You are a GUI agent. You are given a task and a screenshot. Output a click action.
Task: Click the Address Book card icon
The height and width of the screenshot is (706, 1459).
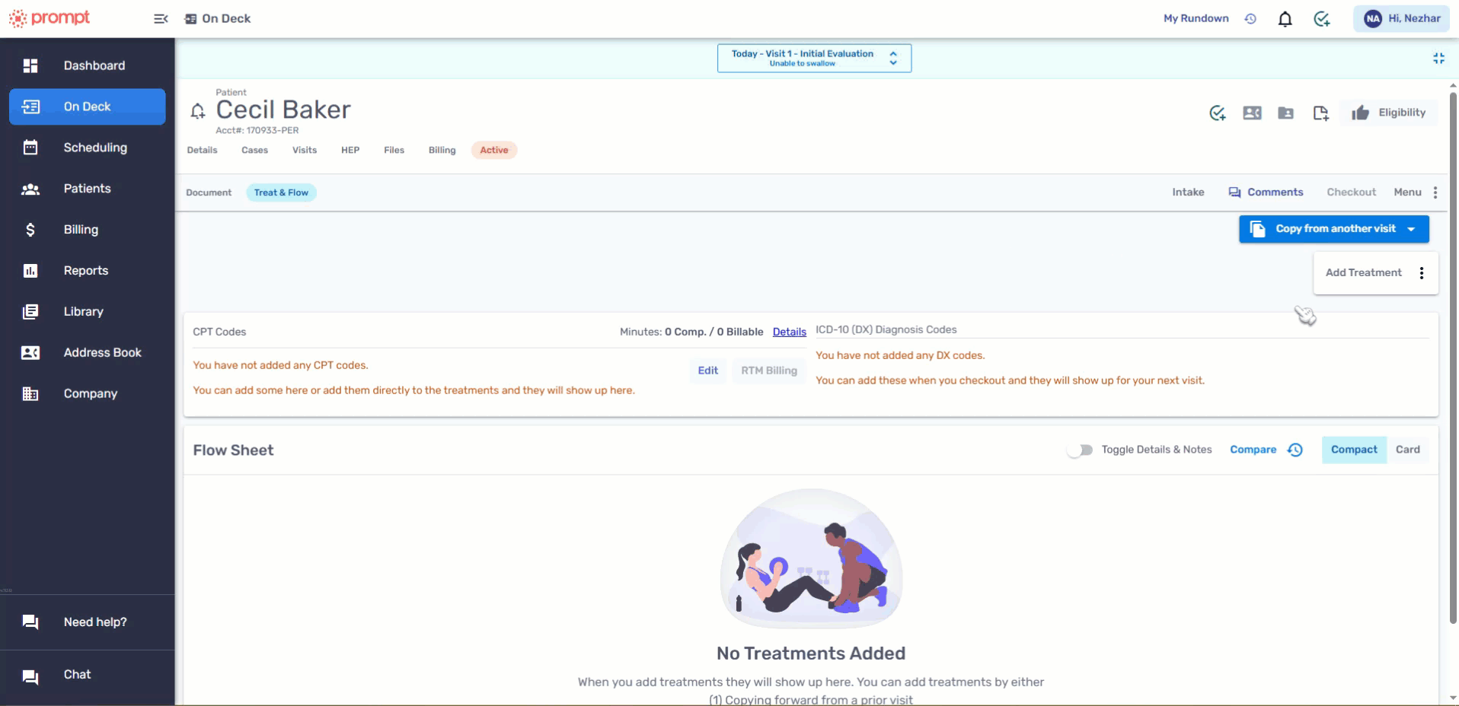pyautogui.click(x=30, y=353)
